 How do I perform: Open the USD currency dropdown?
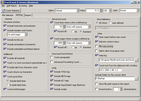110,10
